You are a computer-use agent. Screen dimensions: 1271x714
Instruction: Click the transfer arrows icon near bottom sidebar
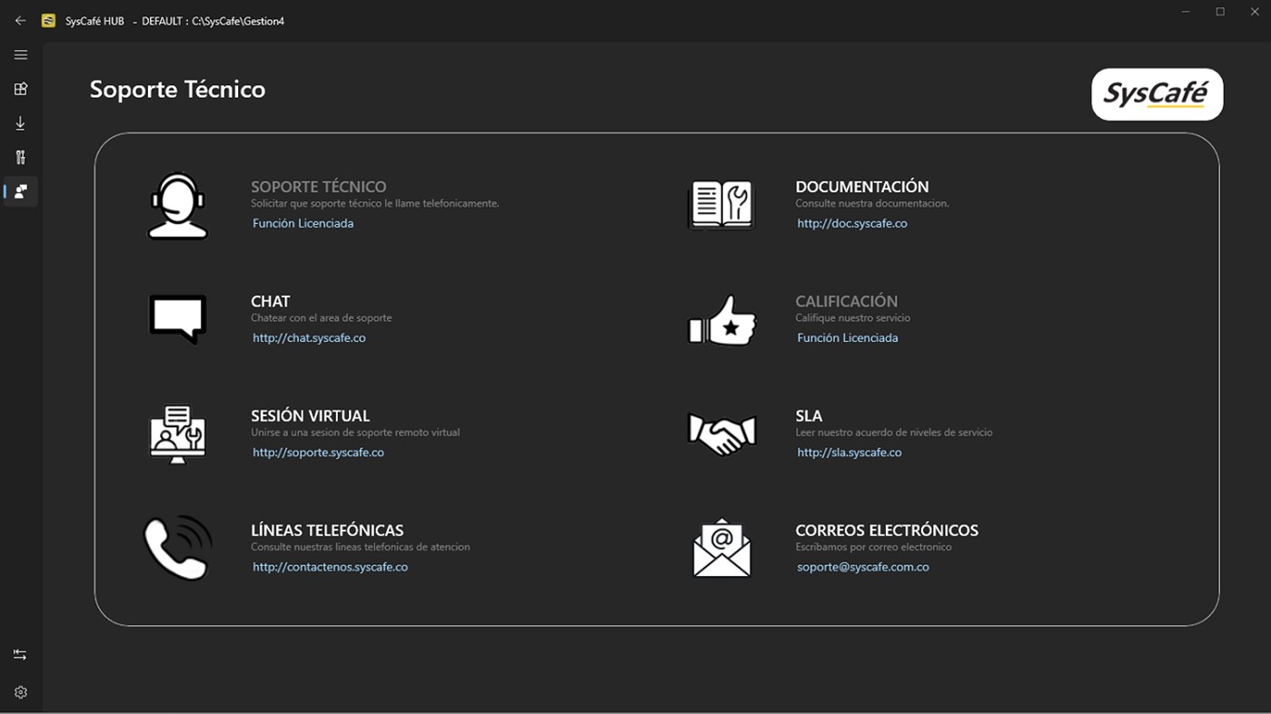click(x=20, y=653)
